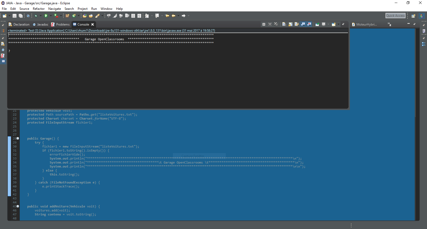Click the Open Type folder icon
This screenshot has height=229, width=427.
pos(85,16)
